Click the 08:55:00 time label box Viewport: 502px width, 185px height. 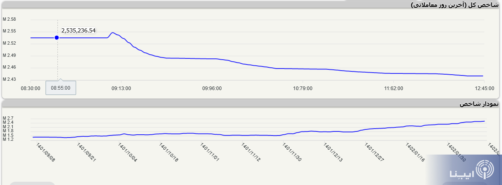(60, 88)
